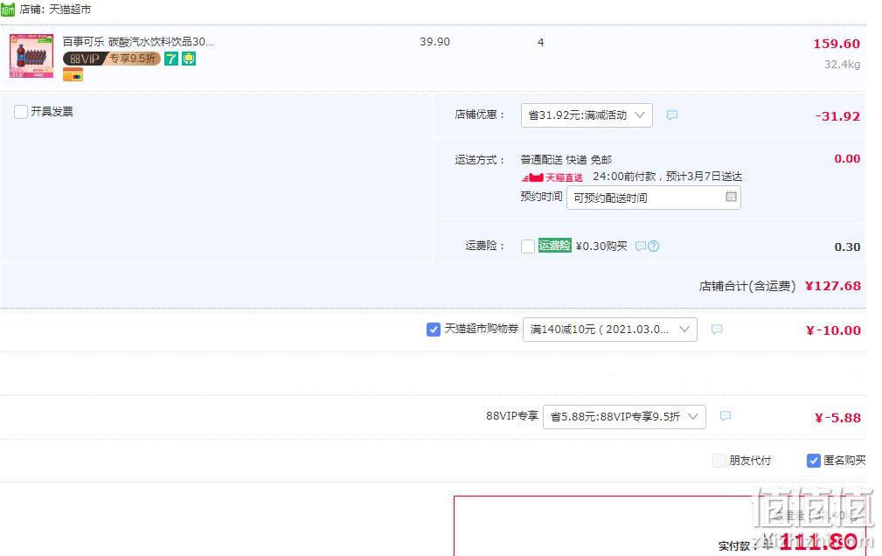Enable the 运费险 shipping insurance checkbox

[528, 247]
